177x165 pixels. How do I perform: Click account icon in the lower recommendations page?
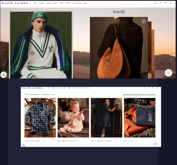coord(149,88)
